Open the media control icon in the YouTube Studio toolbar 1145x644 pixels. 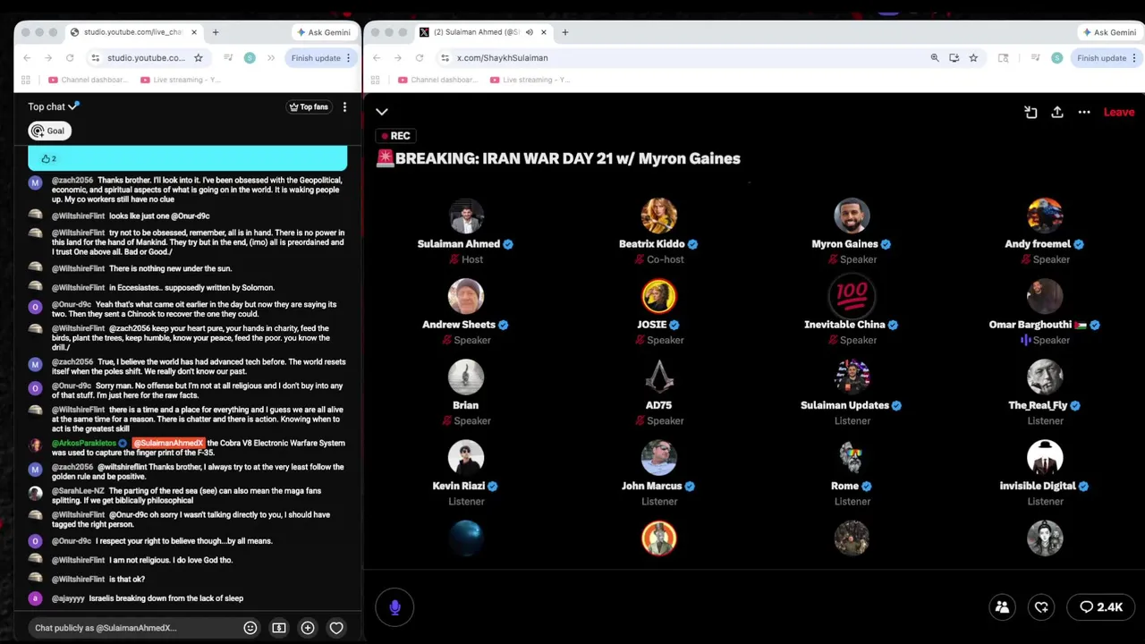coord(228,58)
